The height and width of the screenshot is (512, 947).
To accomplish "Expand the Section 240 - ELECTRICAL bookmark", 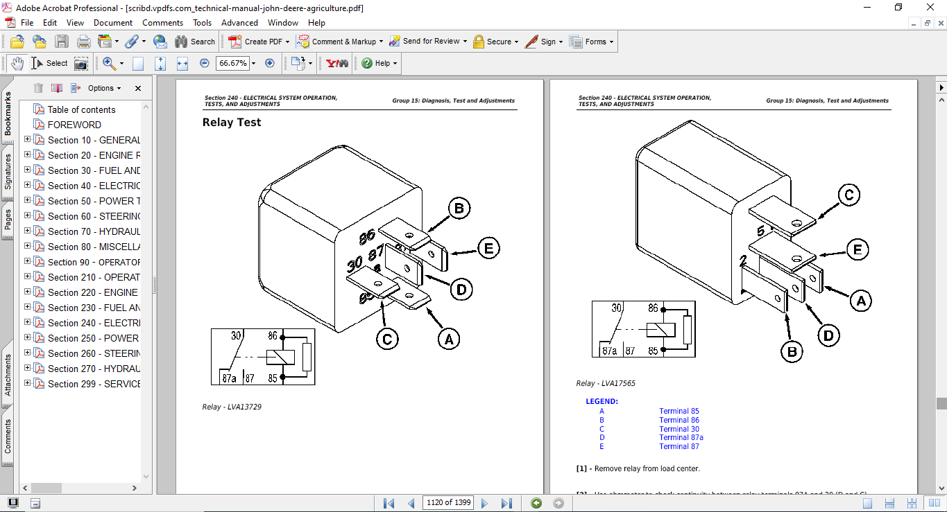I will [x=26, y=322].
